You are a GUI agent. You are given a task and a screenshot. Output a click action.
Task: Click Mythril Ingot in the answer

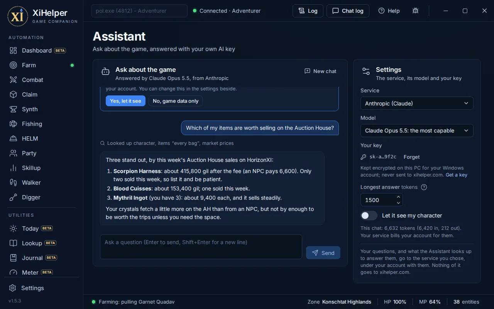[x=130, y=198]
